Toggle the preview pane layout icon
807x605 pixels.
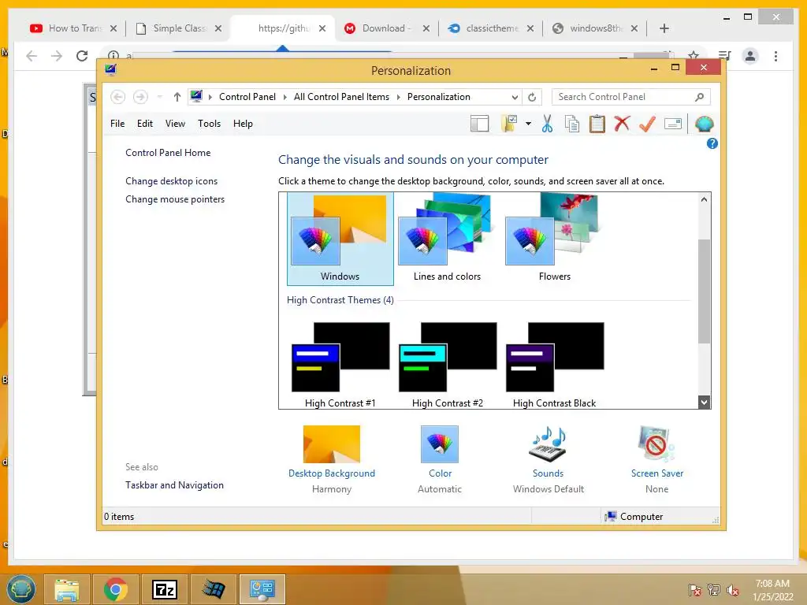[479, 124]
